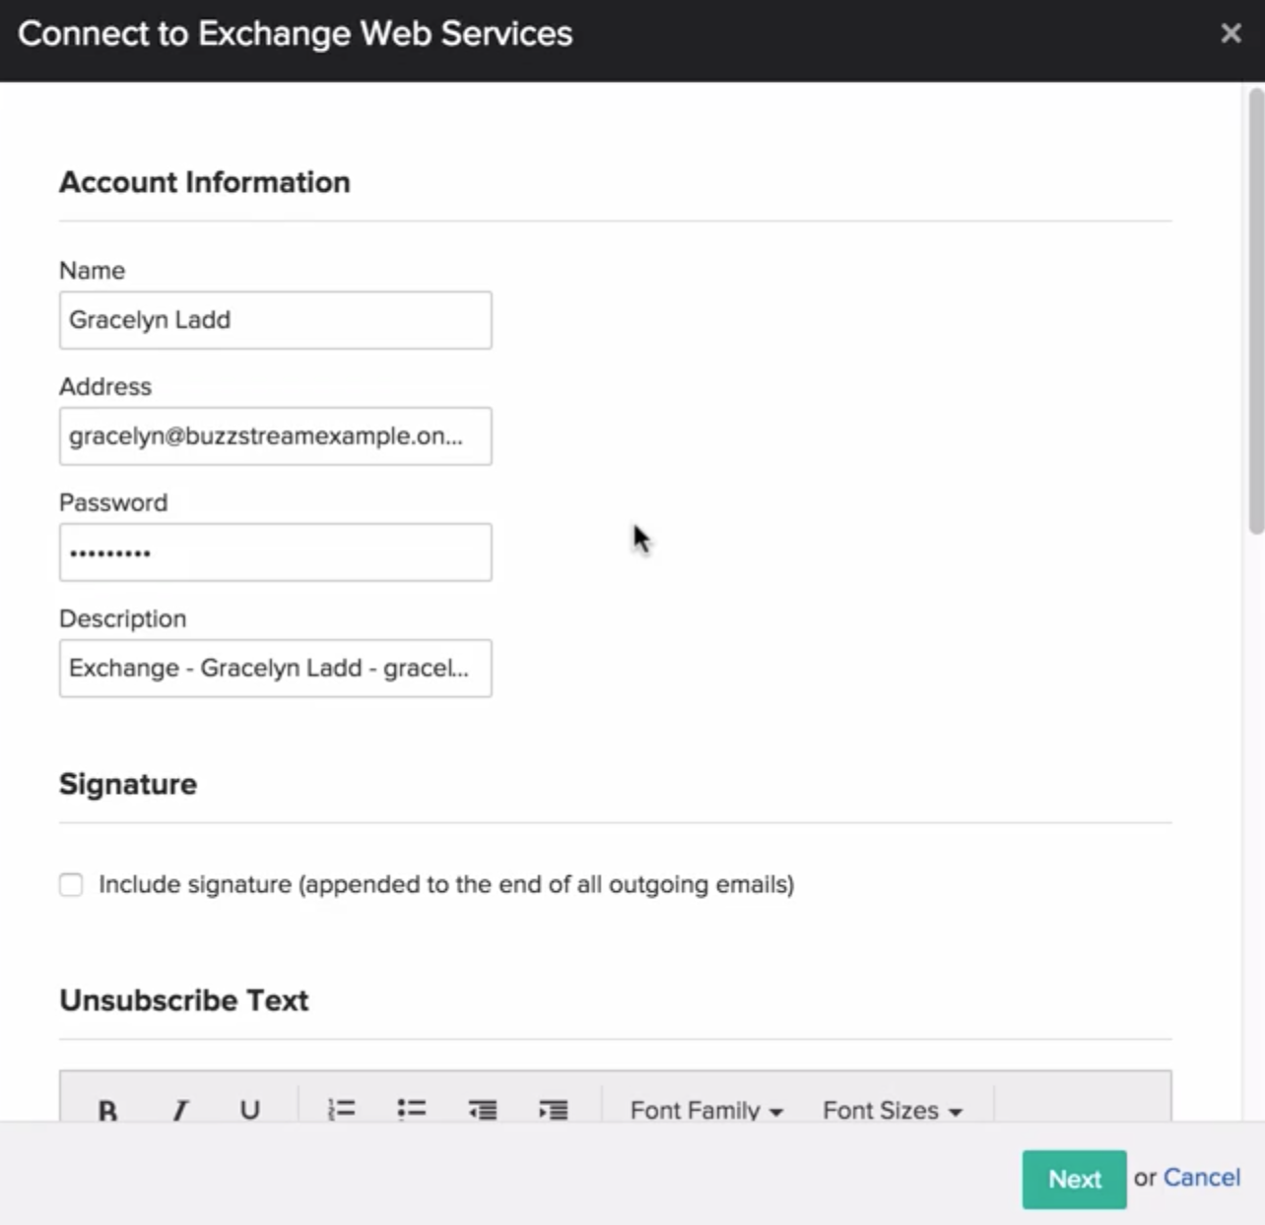Focus the Name input field
The width and height of the screenshot is (1265, 1225).
[276, 320]
